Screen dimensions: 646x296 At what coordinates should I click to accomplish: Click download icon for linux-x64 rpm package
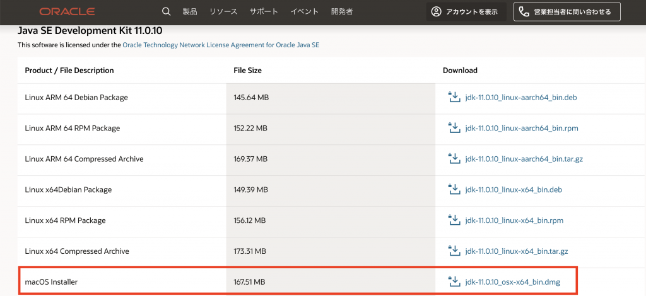click(x=454, y=220)
